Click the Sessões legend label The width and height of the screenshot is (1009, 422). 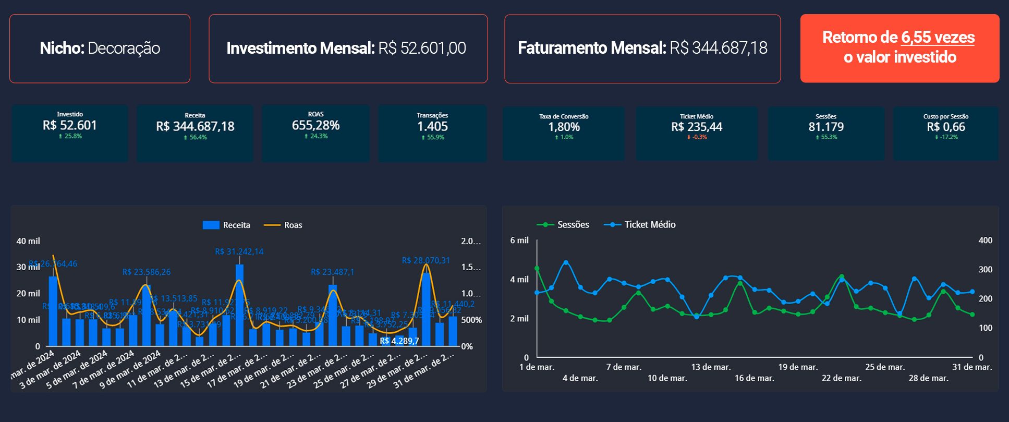tap(573, 225)
